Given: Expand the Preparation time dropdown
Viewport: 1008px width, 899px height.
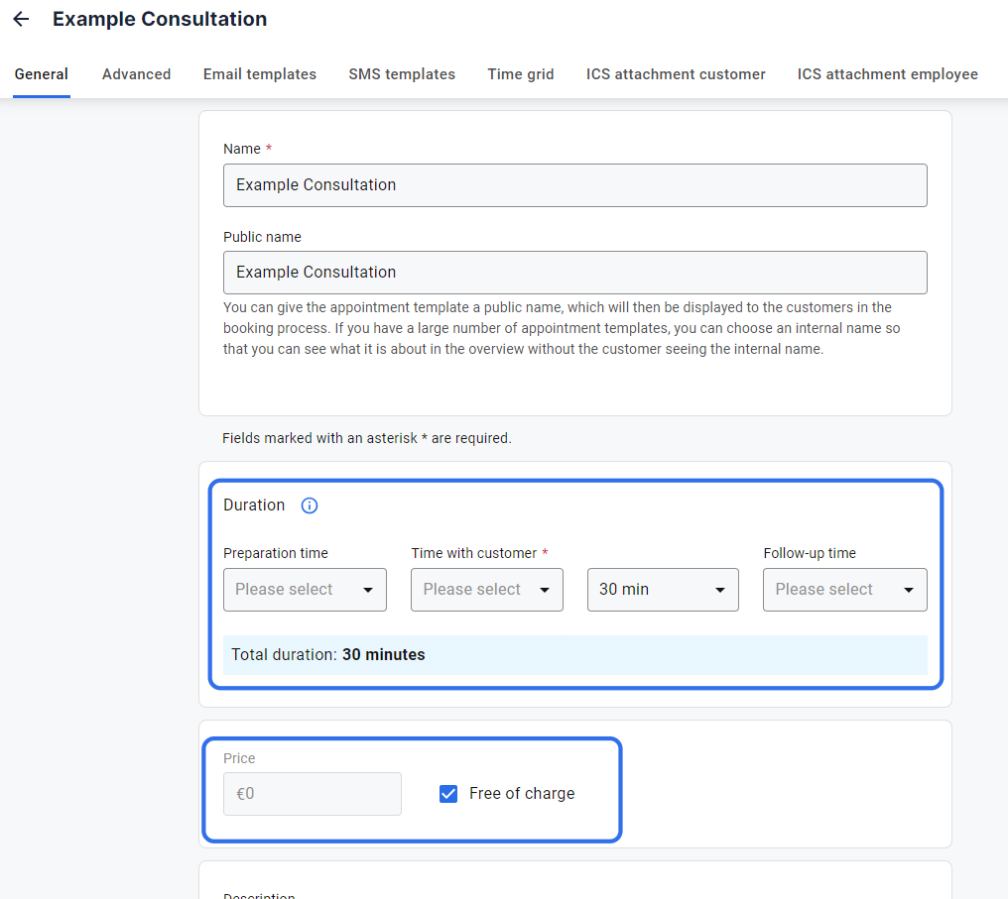Looking at the screenshot, I should [x=305, y=590].
